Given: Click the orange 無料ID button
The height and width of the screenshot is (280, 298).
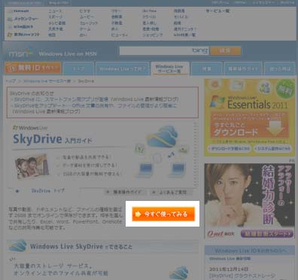Looking at the screenshot, I should (x=33, y=68).
